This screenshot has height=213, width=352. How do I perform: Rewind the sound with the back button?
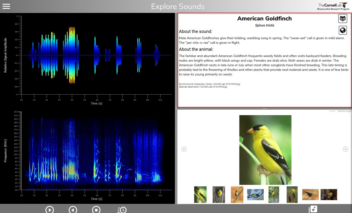pos(73,210)
